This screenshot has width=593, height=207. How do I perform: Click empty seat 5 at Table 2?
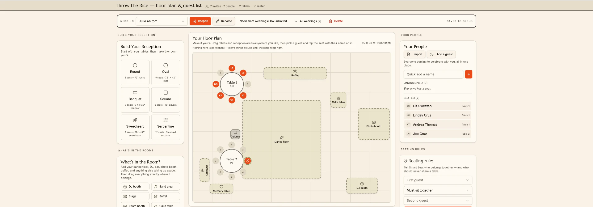point(232,177)
